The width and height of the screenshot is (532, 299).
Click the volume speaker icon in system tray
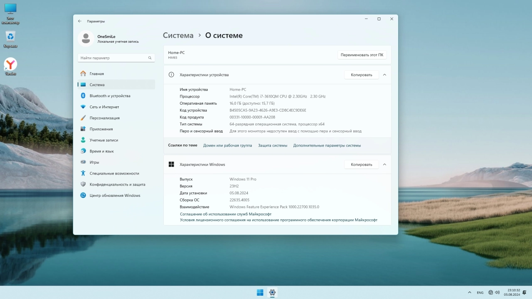coord(498,292)
